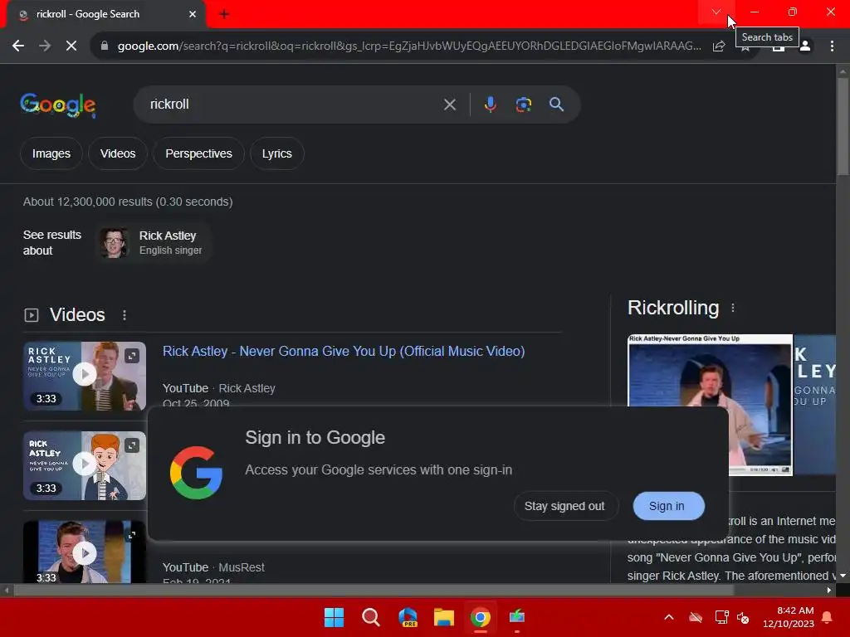Viewport: 850px width, 637px height.
Task: Open File Explorer from taskbar
Action: coord(444,617)
